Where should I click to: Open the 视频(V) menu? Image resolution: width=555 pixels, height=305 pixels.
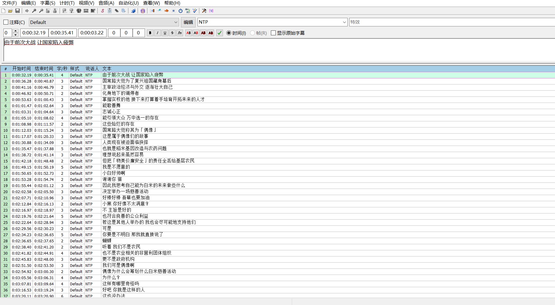click(87, 3)
